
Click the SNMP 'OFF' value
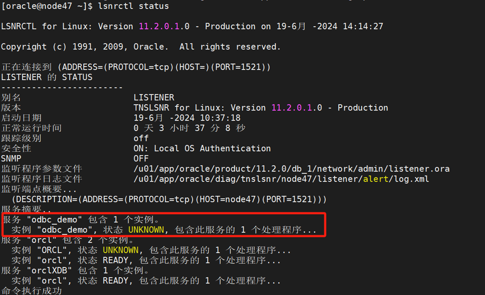coord(141,159)
